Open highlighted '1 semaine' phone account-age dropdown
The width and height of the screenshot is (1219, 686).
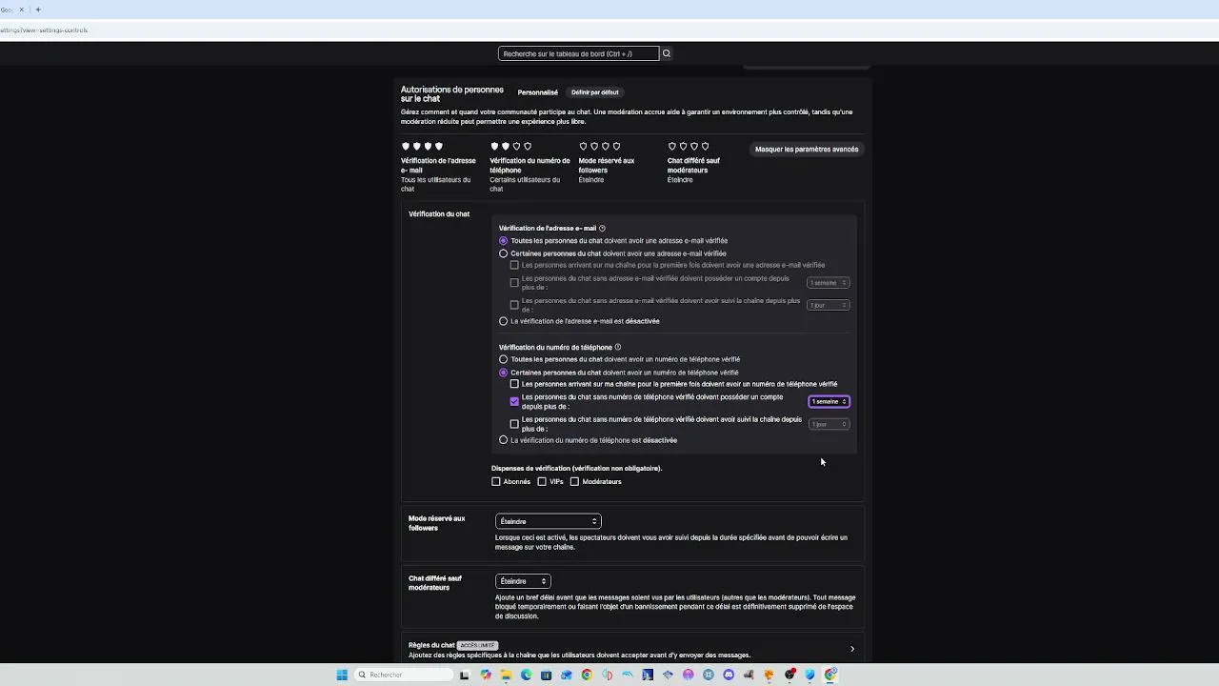[829, 401]
